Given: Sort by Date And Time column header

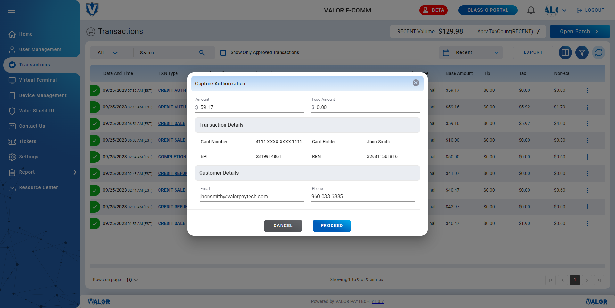Looking at the screenshot, I should tap(118, 73).
